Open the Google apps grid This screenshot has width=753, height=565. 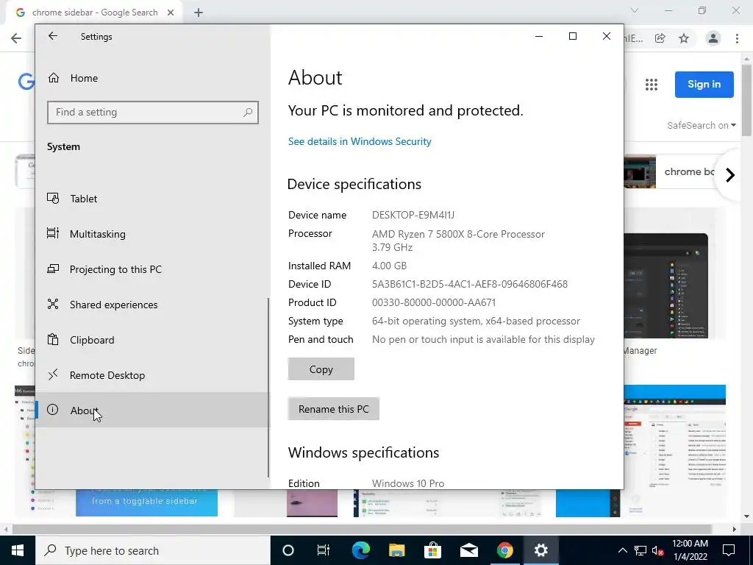pos(652,85)
